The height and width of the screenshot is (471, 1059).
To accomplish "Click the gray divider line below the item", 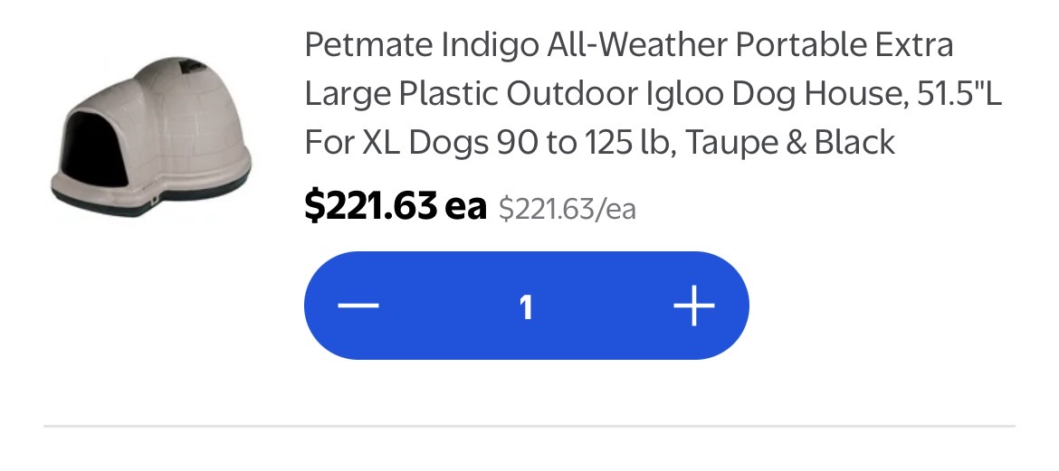I will click(529, 425).
